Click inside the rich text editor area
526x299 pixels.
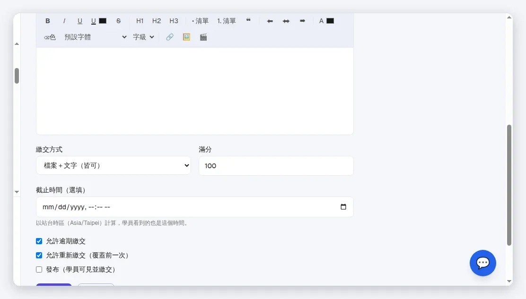[x=194, y=91]
